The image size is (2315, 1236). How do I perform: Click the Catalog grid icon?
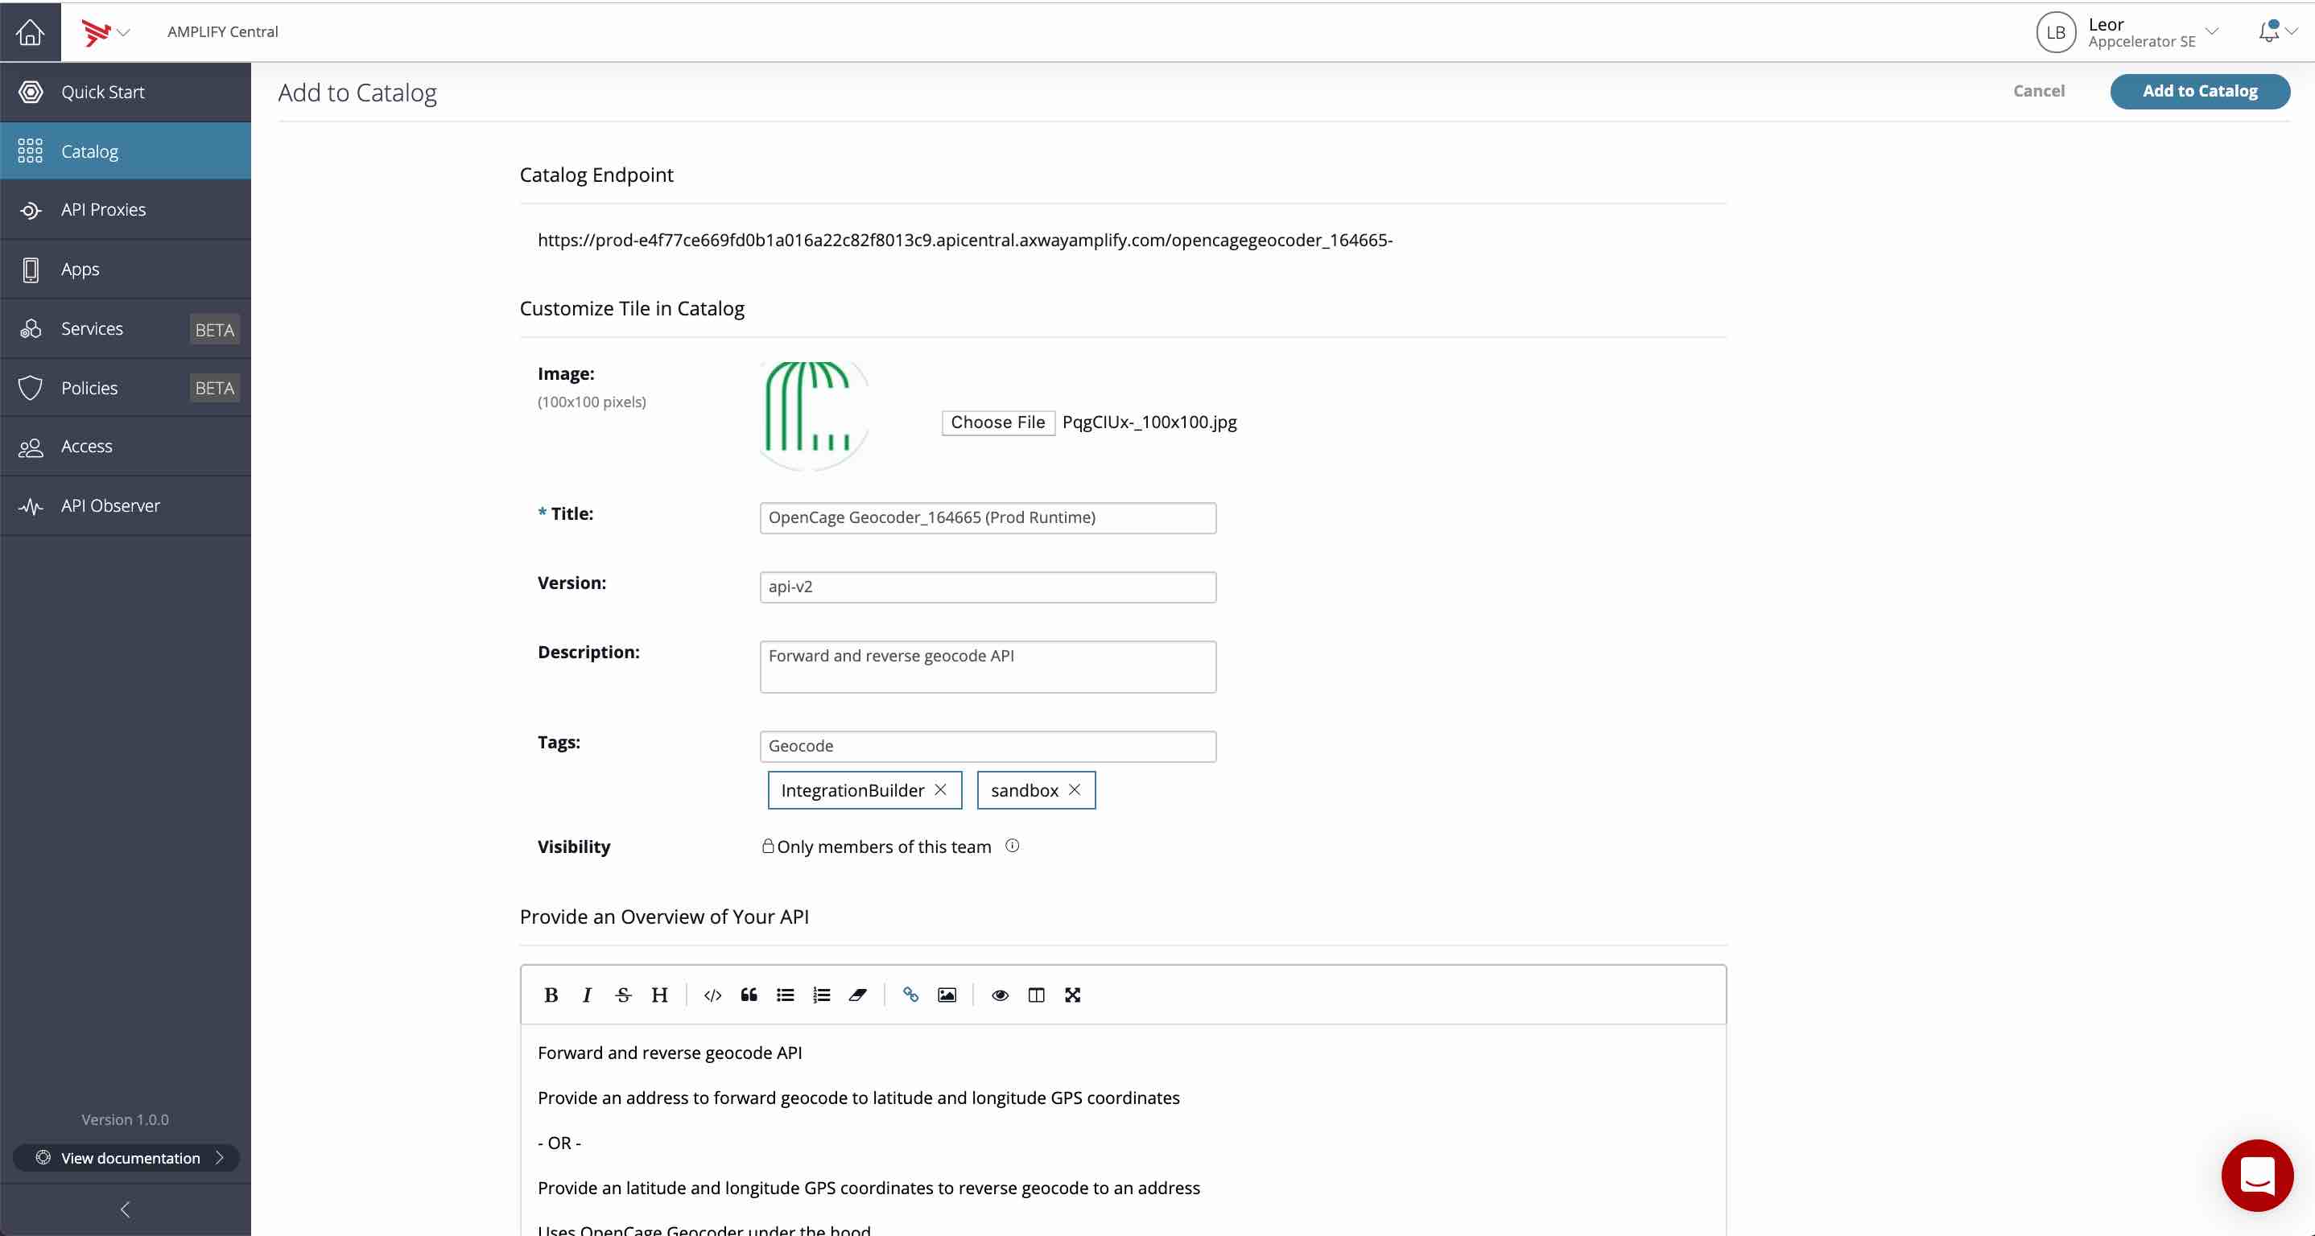point(31,151)
